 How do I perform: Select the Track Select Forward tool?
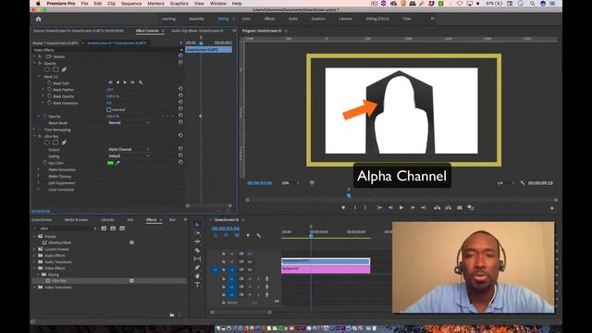(x=197, y=233)
